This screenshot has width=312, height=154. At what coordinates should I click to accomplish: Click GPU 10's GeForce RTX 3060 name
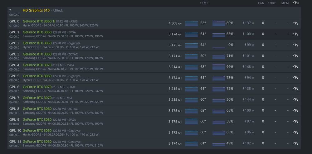[x=37, y=130]
